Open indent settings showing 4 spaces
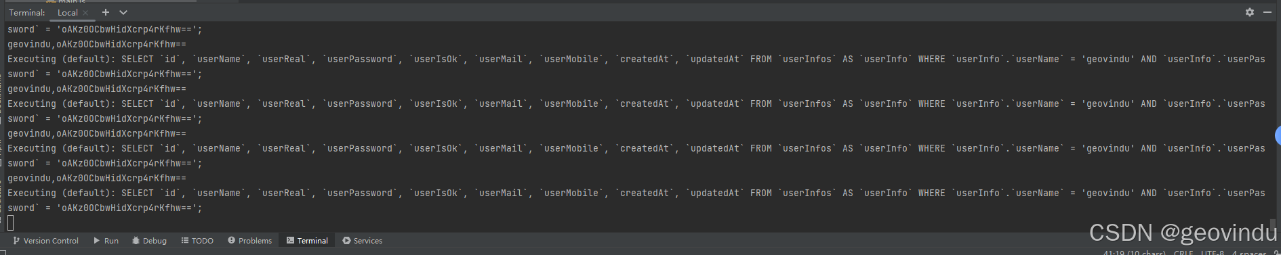This screenshot has height=255, width=1281. click(1249, 252)
